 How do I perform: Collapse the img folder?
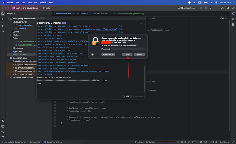click(x=11, y=38)
